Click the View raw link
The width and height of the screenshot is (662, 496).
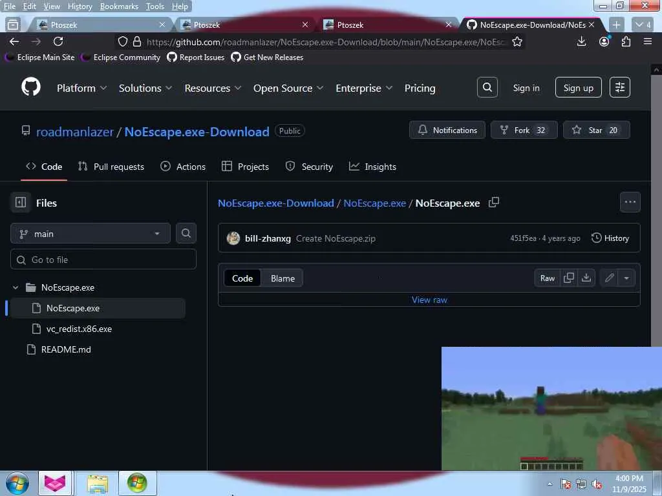pos(429,300)
